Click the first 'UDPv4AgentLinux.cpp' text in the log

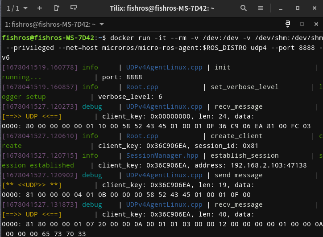click(x=164, y=67)
